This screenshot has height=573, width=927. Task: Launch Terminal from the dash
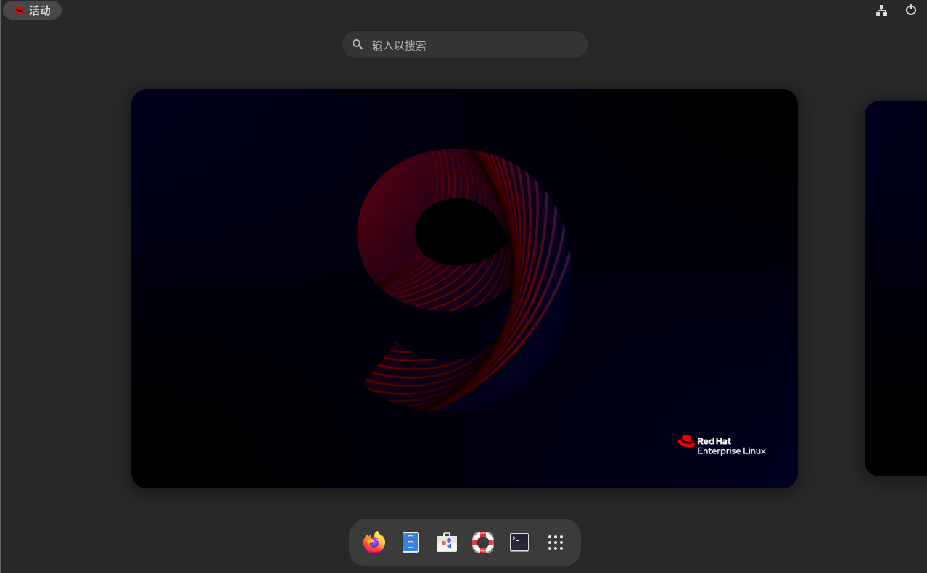click(519, 543)
